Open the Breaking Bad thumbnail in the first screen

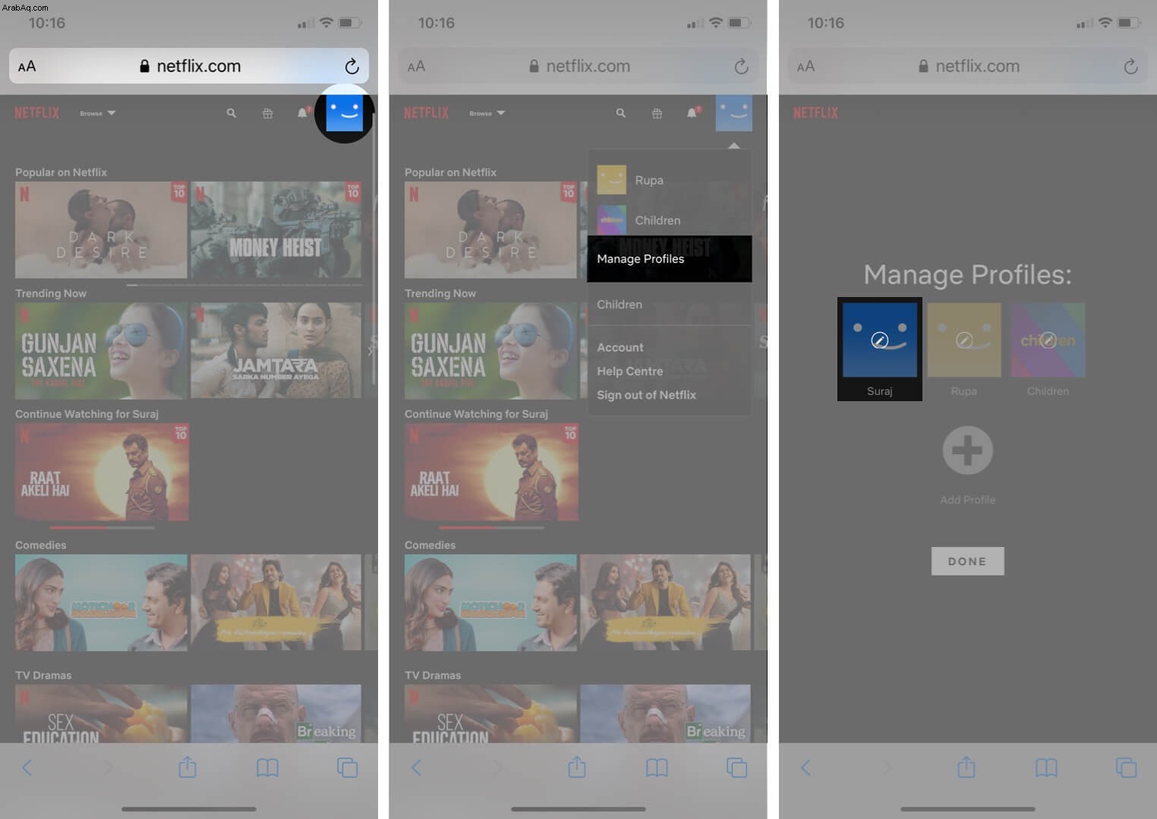coord(276,713)
